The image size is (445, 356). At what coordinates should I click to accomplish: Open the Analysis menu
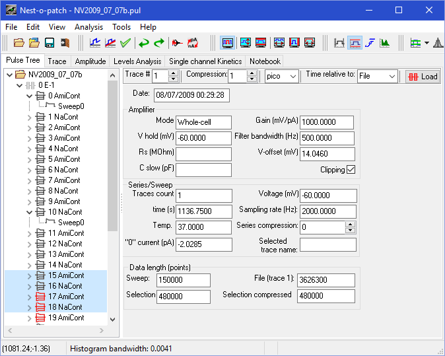(x=88, y=27)
